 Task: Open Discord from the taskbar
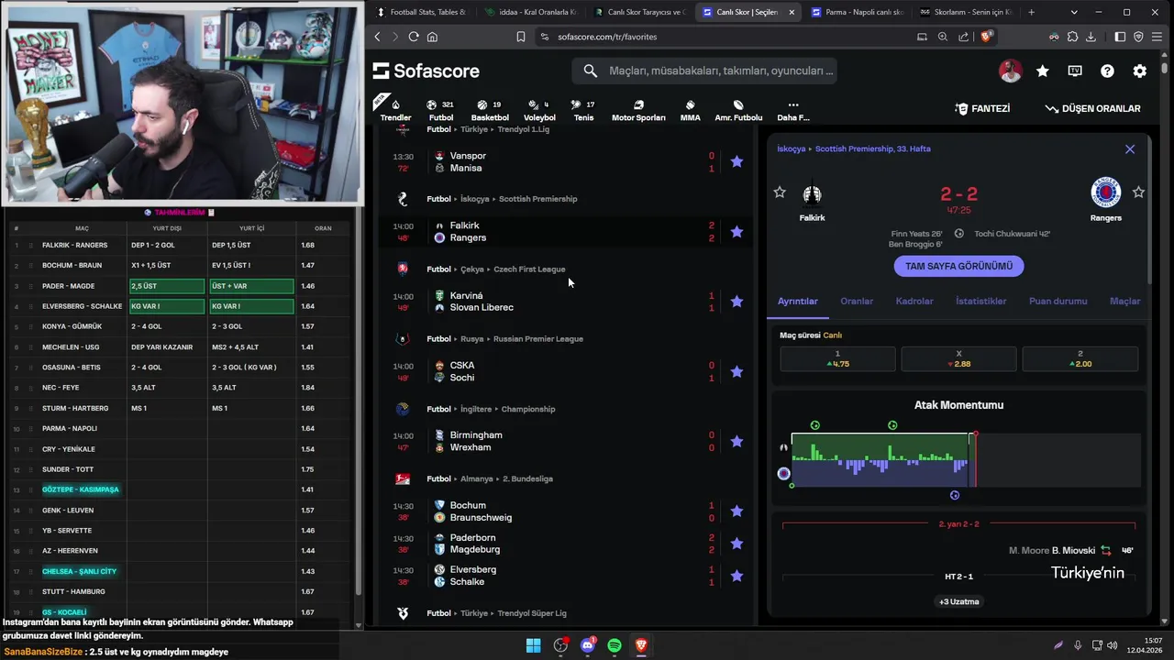(x=588, y=645)
